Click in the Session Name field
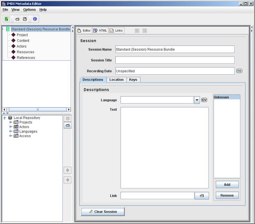The width and height of the screenshot is (255, 224). tap(175, 49)
